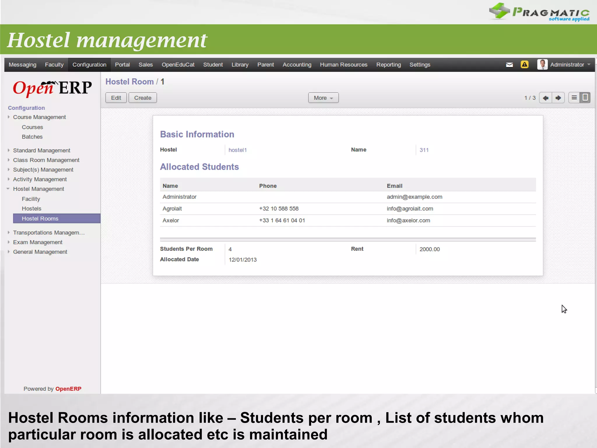Open the Axelor student row
Viewport: 597px width, 448px height.
[x=348, y=220]
